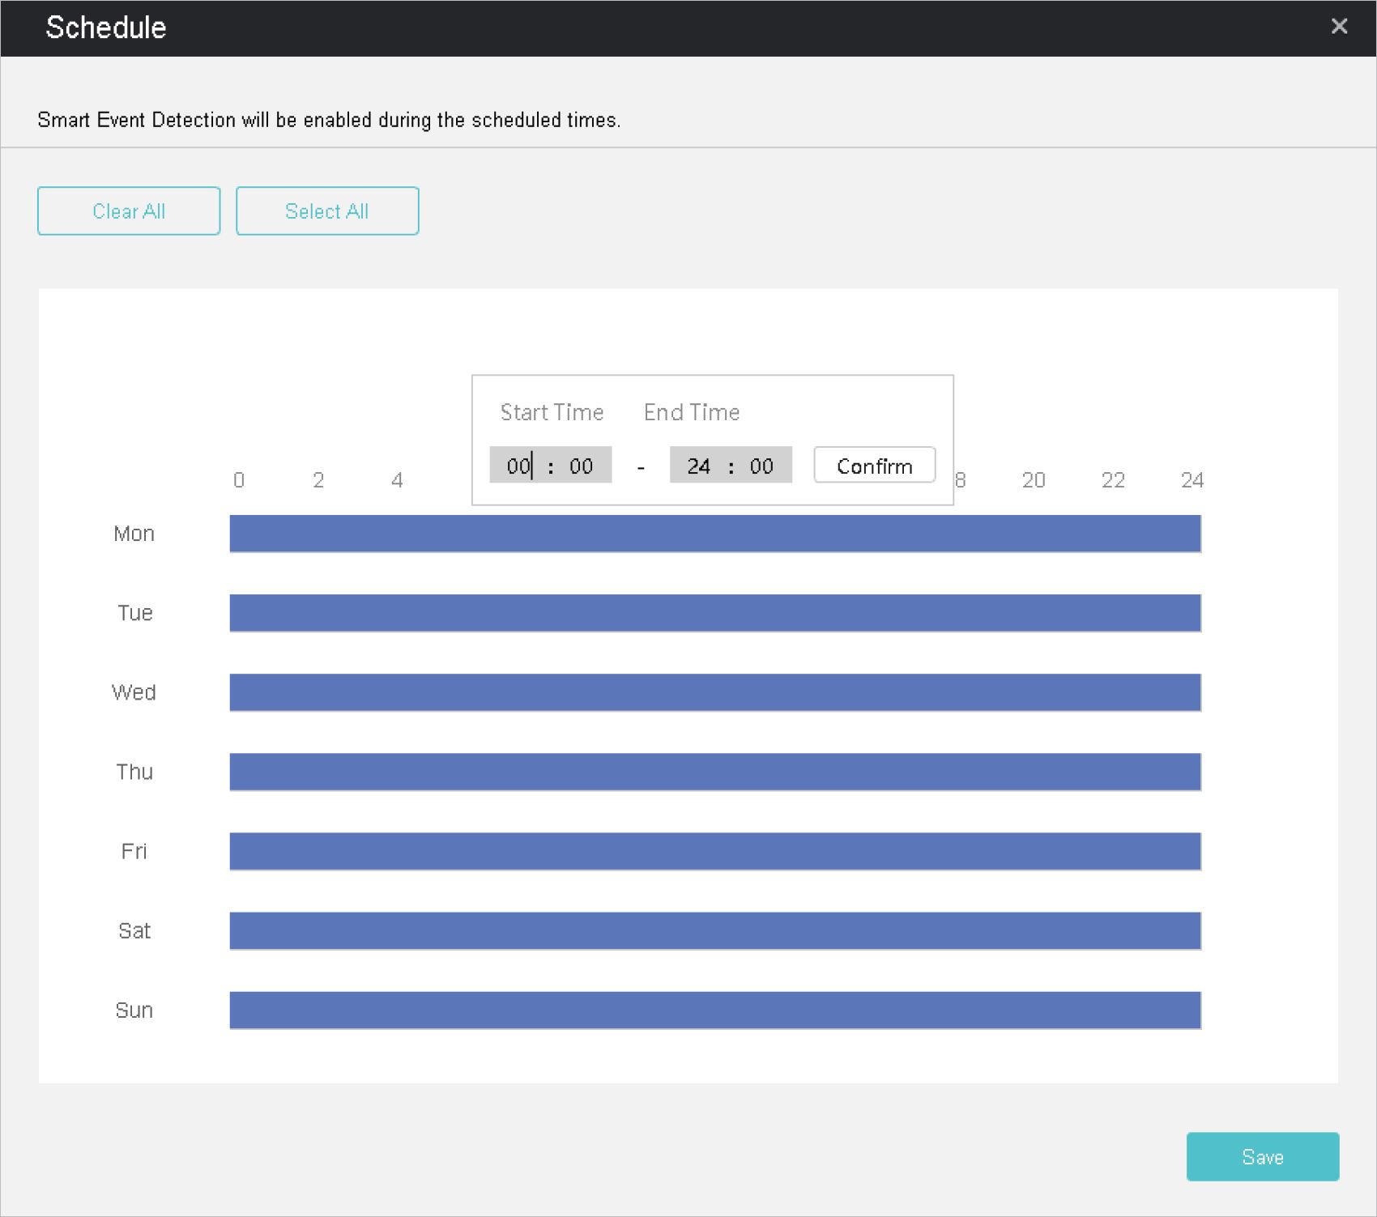This screenshot has width=1377, height=1217.
Task: Click the End Time minutes field
Action: click(761, 466)
